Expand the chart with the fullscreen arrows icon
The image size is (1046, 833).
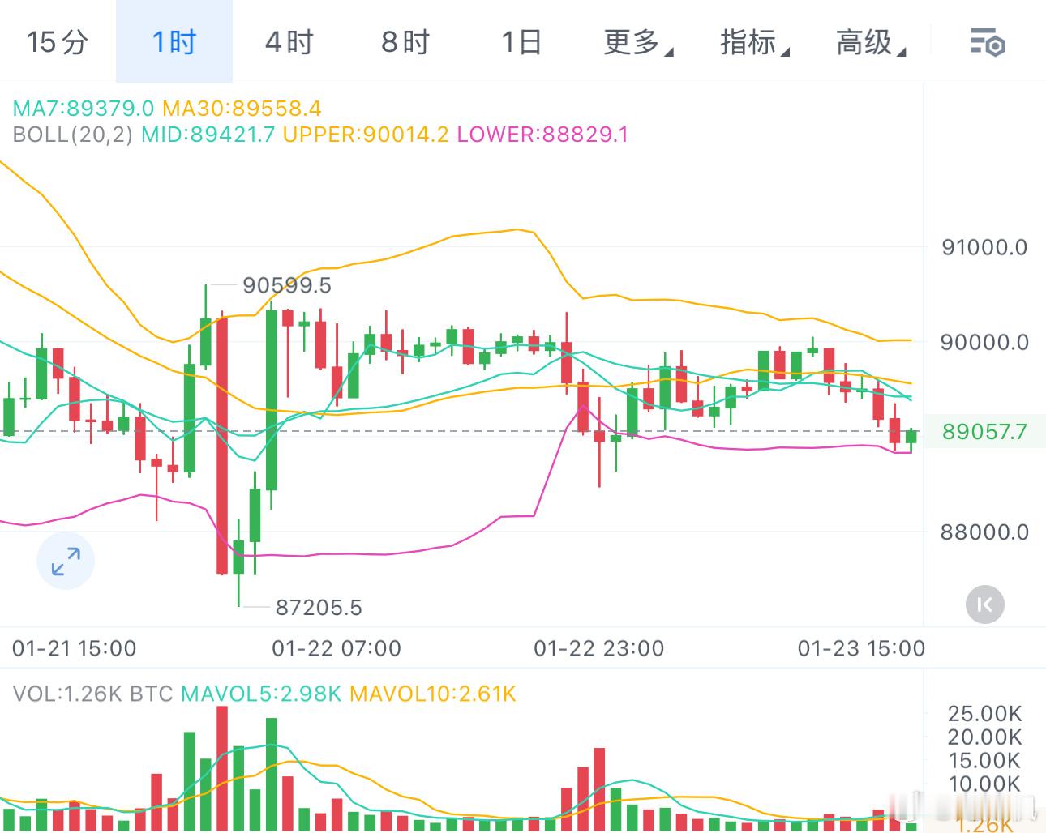pyautogui.click(x=65, y=560)
